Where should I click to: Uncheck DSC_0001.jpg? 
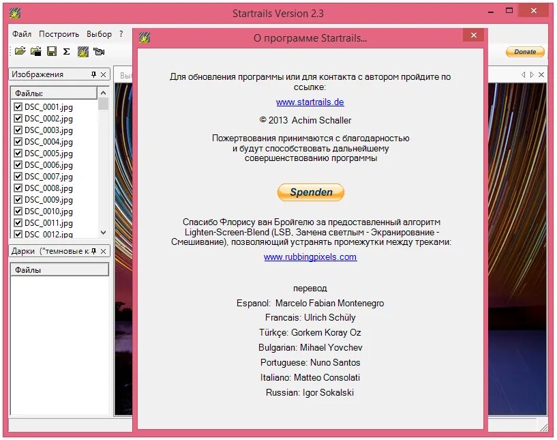click(x=18, y=106)
